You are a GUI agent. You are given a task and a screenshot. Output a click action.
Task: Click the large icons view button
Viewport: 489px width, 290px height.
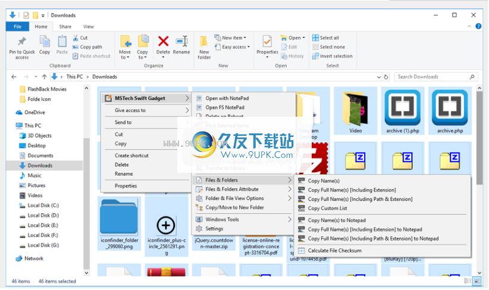point(477,281)
